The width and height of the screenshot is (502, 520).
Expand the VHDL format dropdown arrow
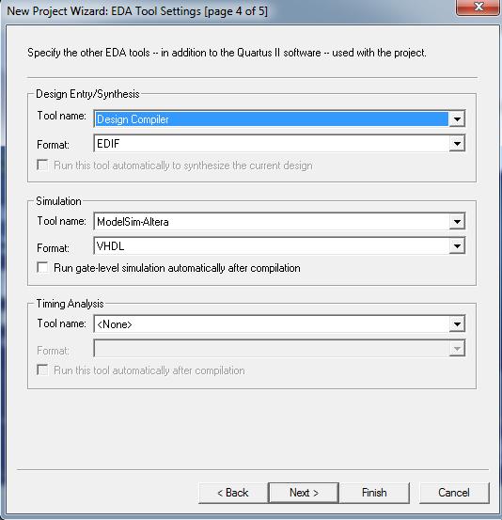(x=457, y=246)
